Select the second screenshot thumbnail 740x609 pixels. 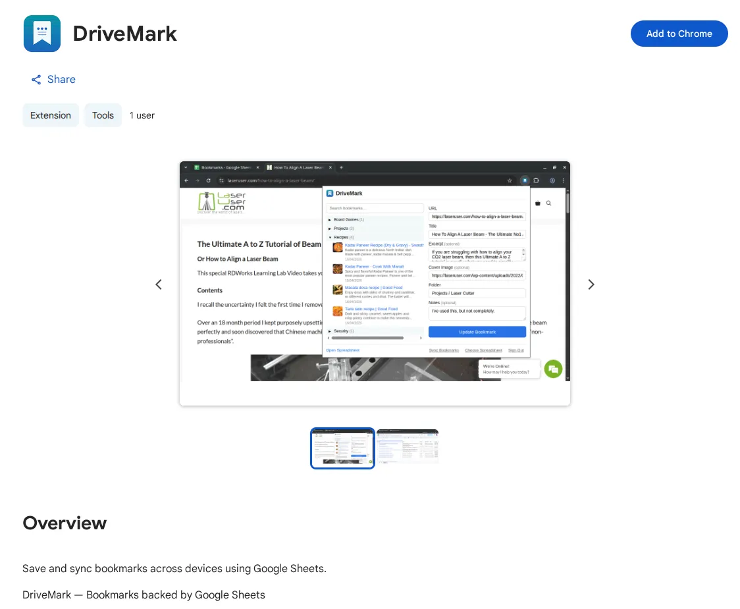(408, 447)
